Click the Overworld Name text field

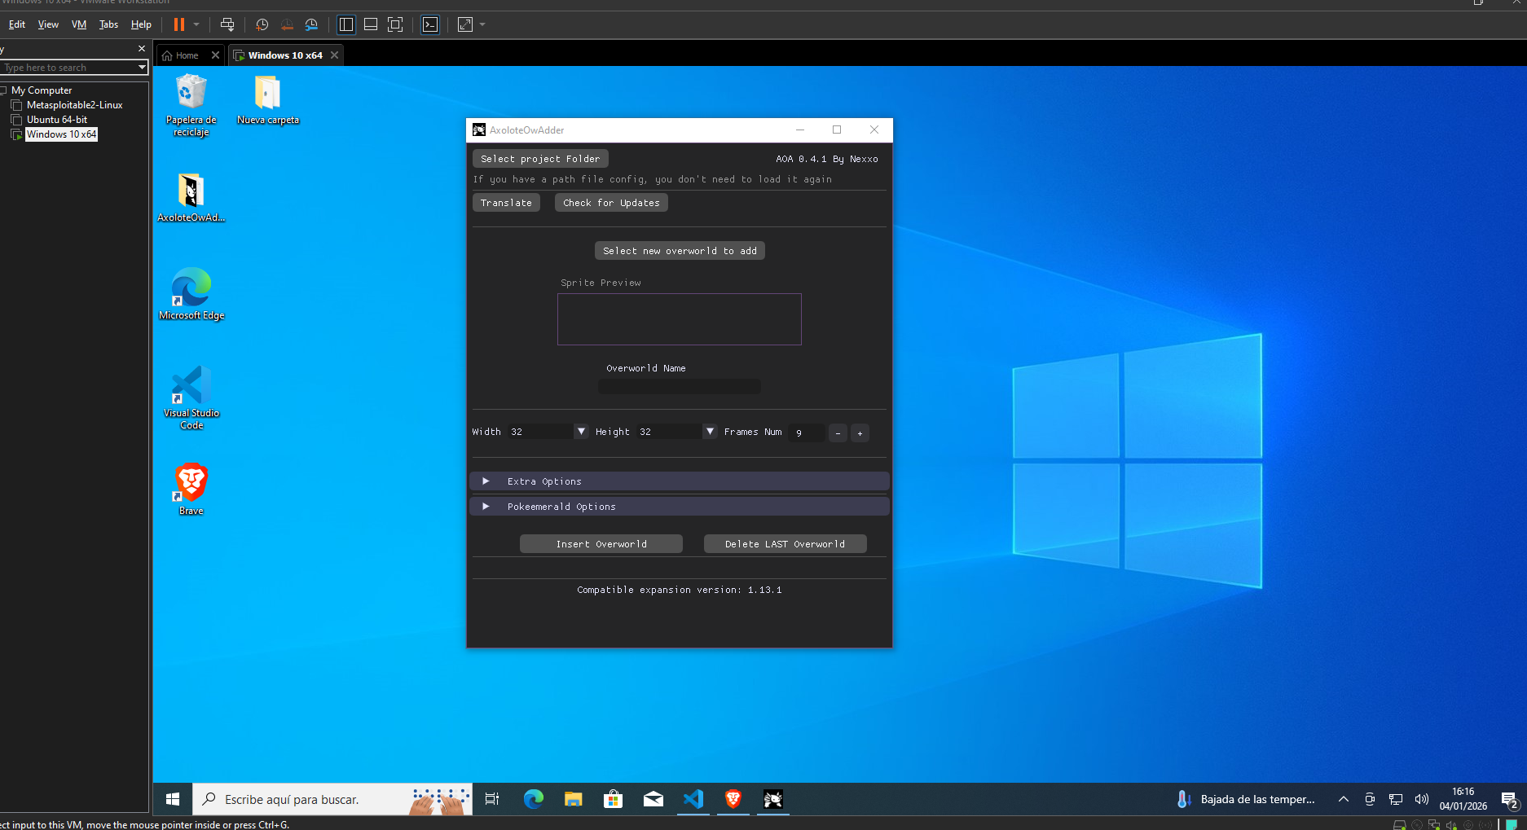coord(679,387)
